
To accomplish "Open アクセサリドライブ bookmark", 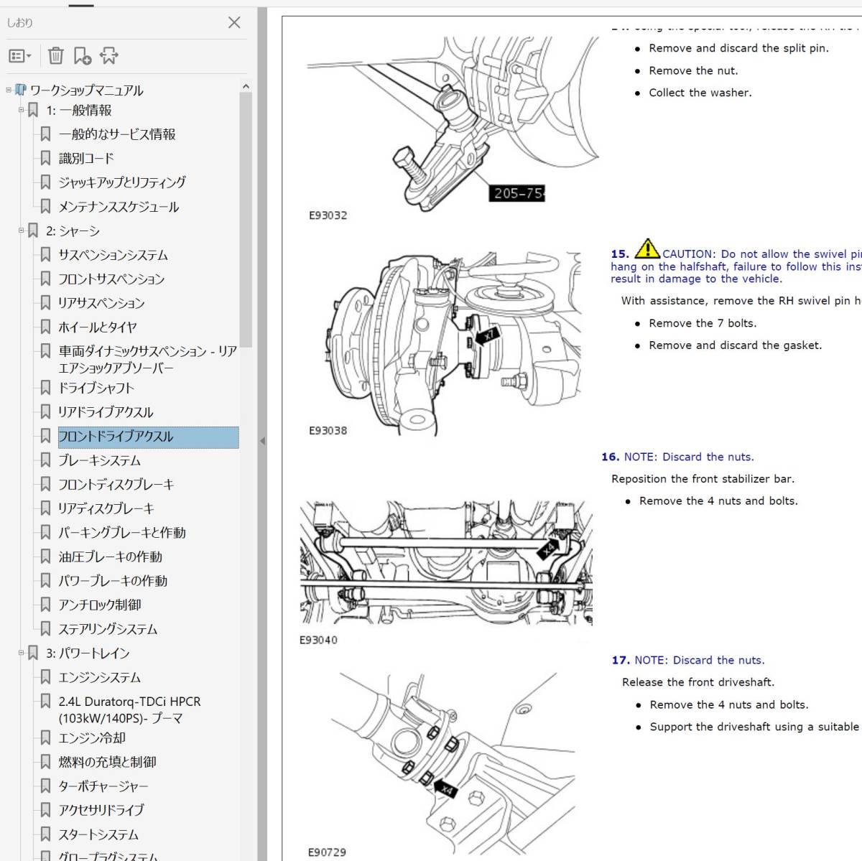I will (x=101, y=811).
